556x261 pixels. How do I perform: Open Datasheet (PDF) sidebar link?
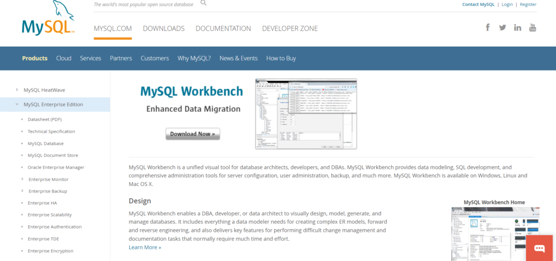coord(45,119)
